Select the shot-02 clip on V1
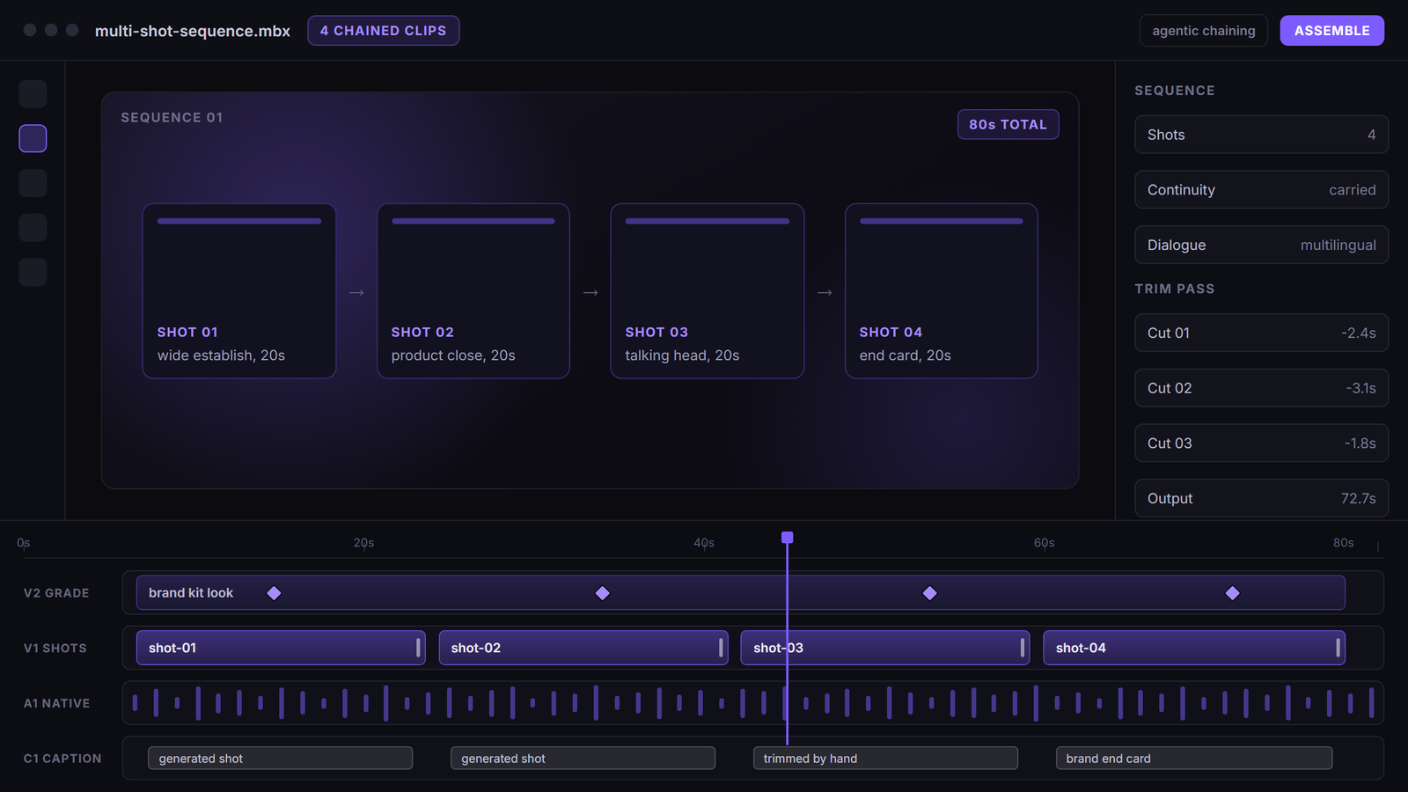Screen dimensions: 1408x792 (583, 648)
